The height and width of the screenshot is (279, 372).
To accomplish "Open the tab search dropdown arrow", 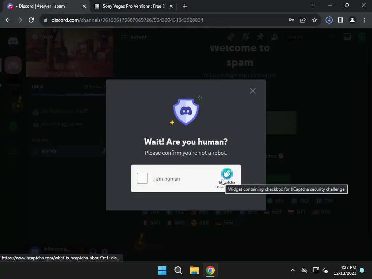I will 314,5.
